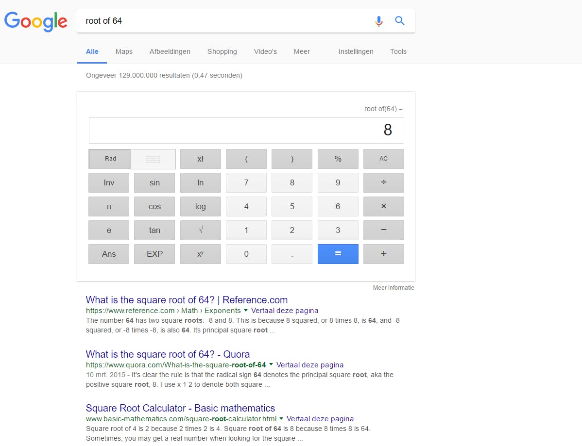Open the Afbeeldingen search tab

170,51
